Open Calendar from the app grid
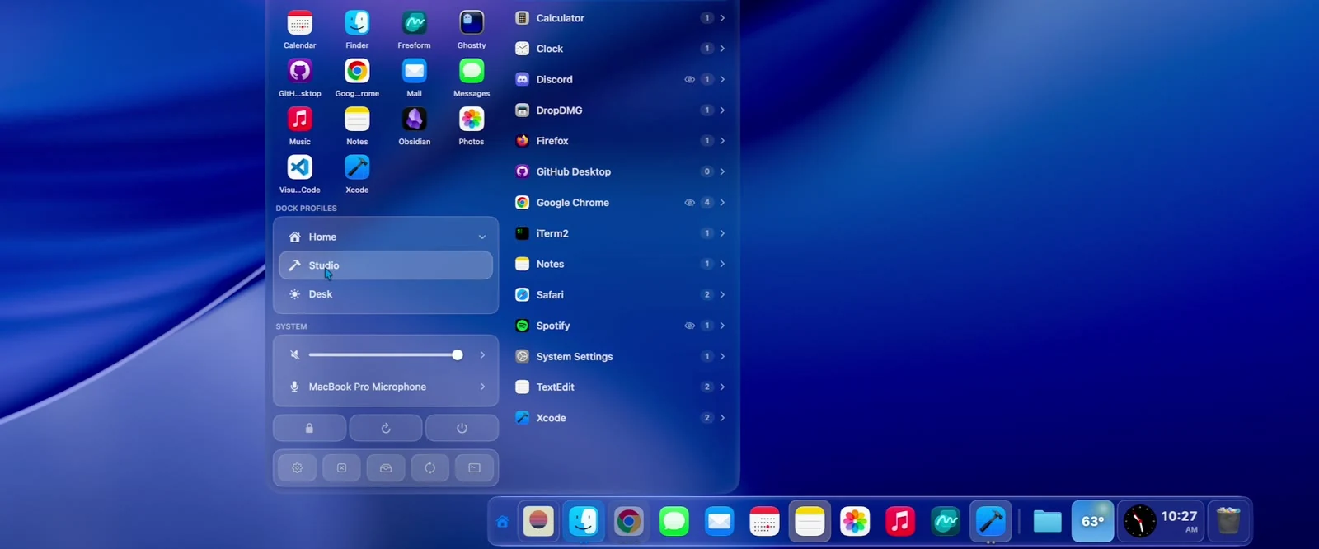Image resolution: width=1319 pixels, height=549 pixels. point(299,23)
